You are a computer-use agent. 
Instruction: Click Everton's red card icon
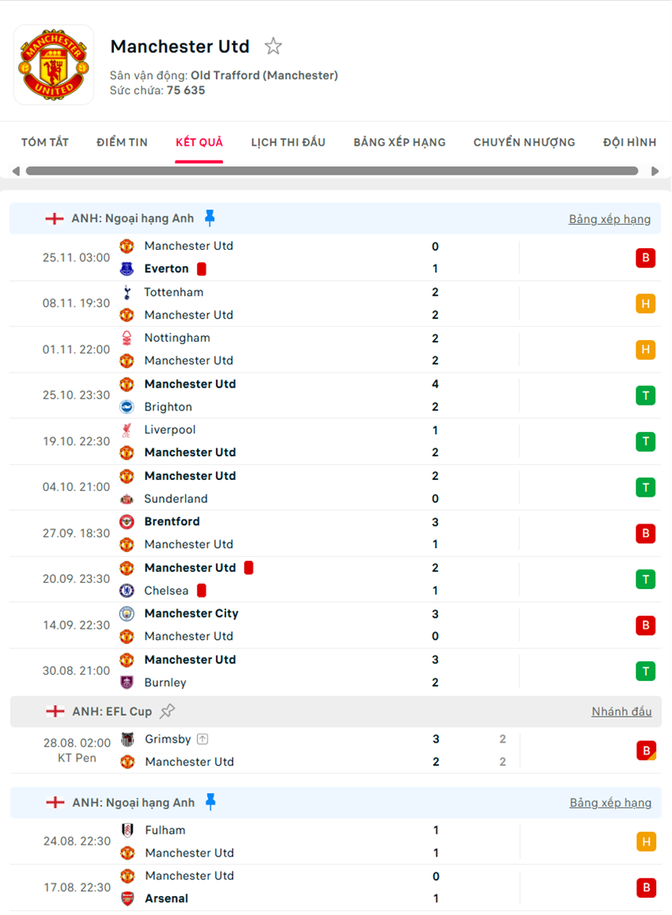coord(202,269)
